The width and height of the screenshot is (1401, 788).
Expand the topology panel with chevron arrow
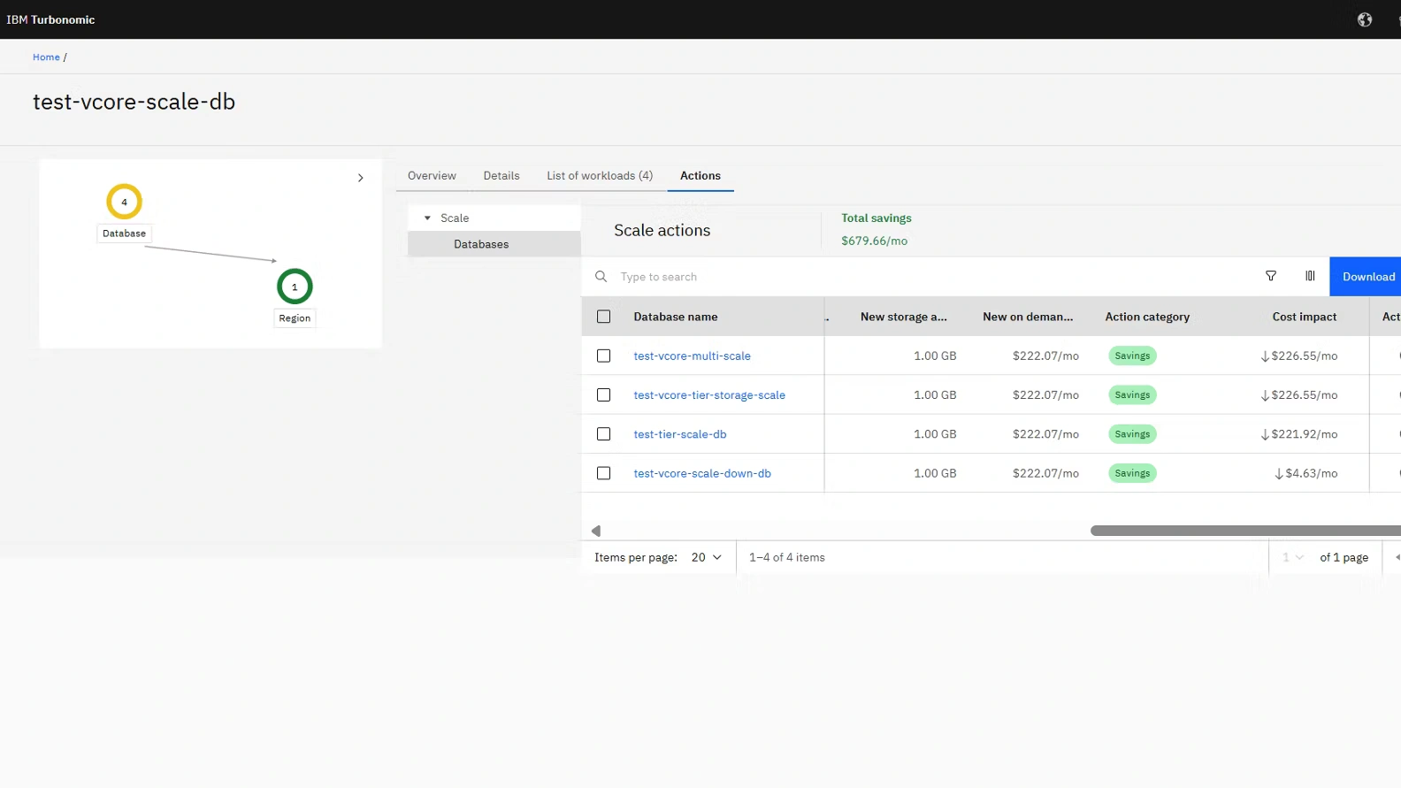tap(360, 178)
